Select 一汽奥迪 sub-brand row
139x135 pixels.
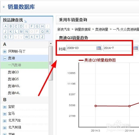pyautogui.click(x=24, y=65)
